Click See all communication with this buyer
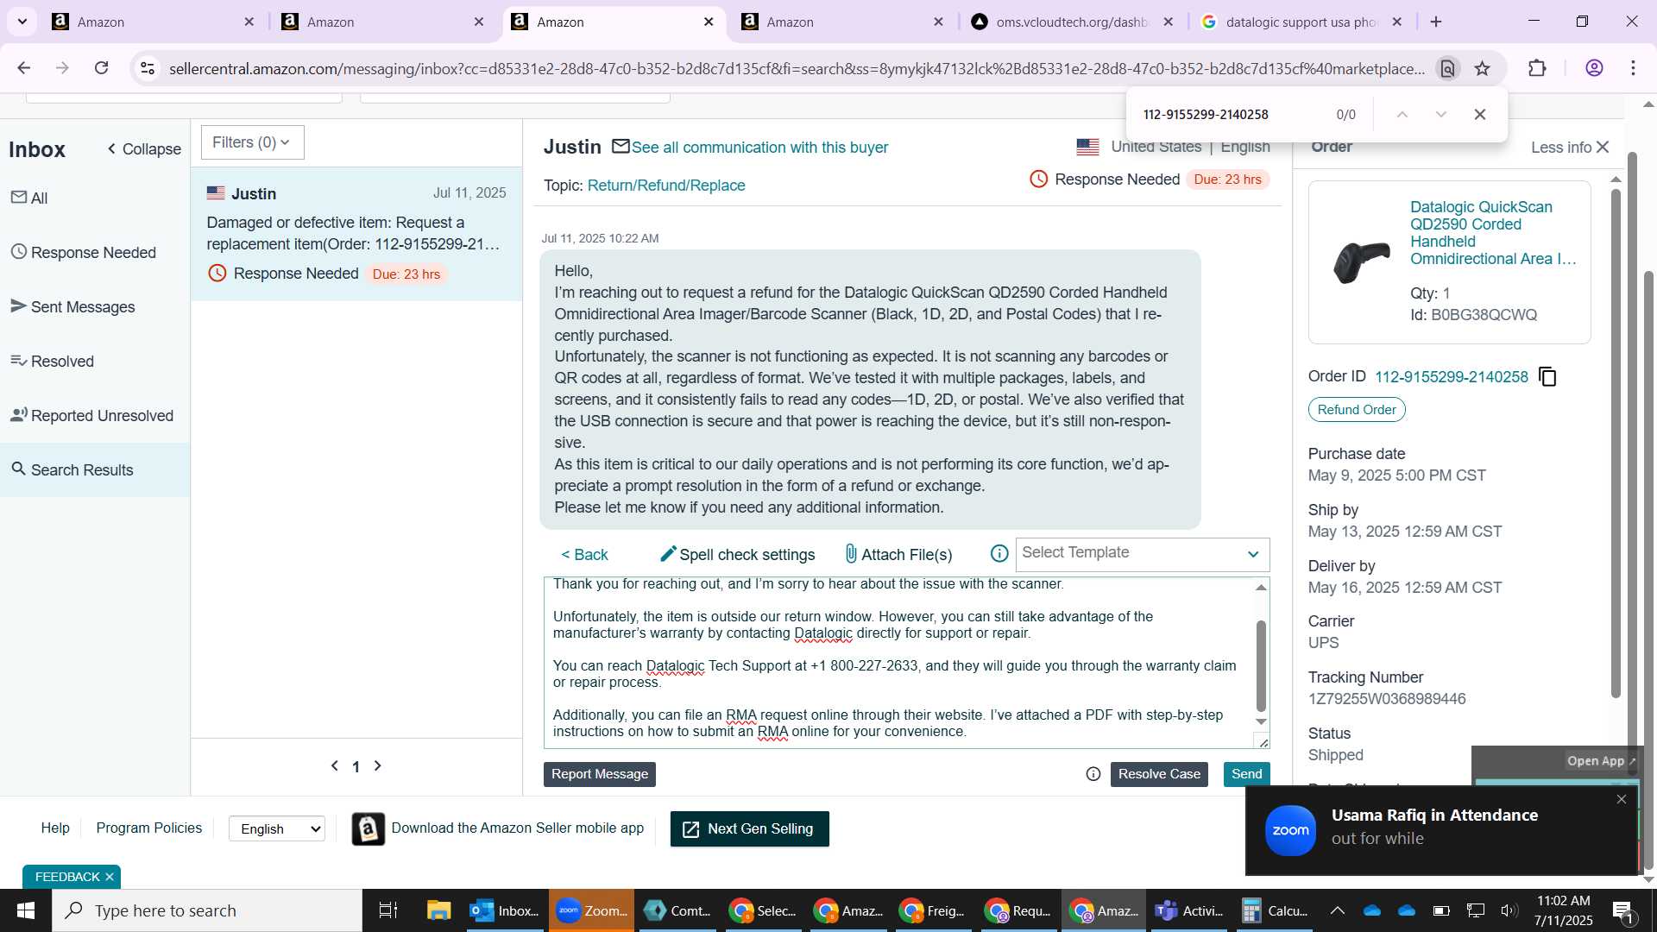 click(x=759, y=148)
